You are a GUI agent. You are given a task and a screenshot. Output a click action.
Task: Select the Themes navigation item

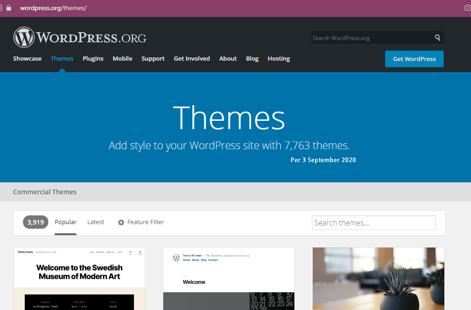(62, 58)
